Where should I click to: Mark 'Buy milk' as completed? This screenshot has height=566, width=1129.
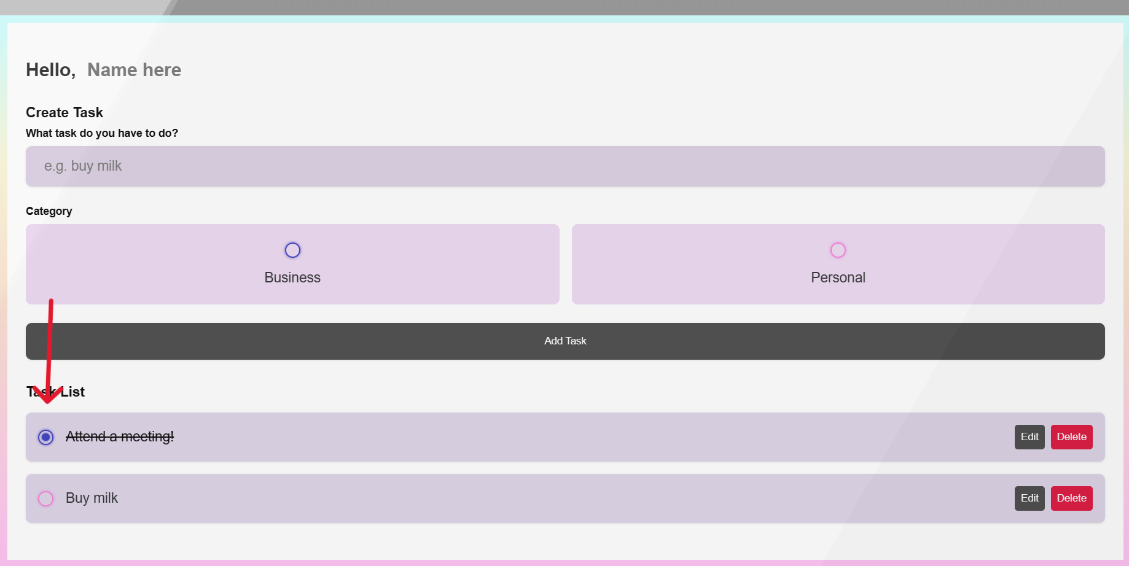coord(45,498)
